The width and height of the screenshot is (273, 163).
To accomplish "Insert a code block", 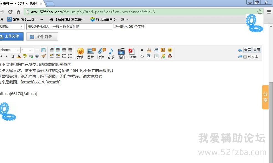I will point(142,56).
